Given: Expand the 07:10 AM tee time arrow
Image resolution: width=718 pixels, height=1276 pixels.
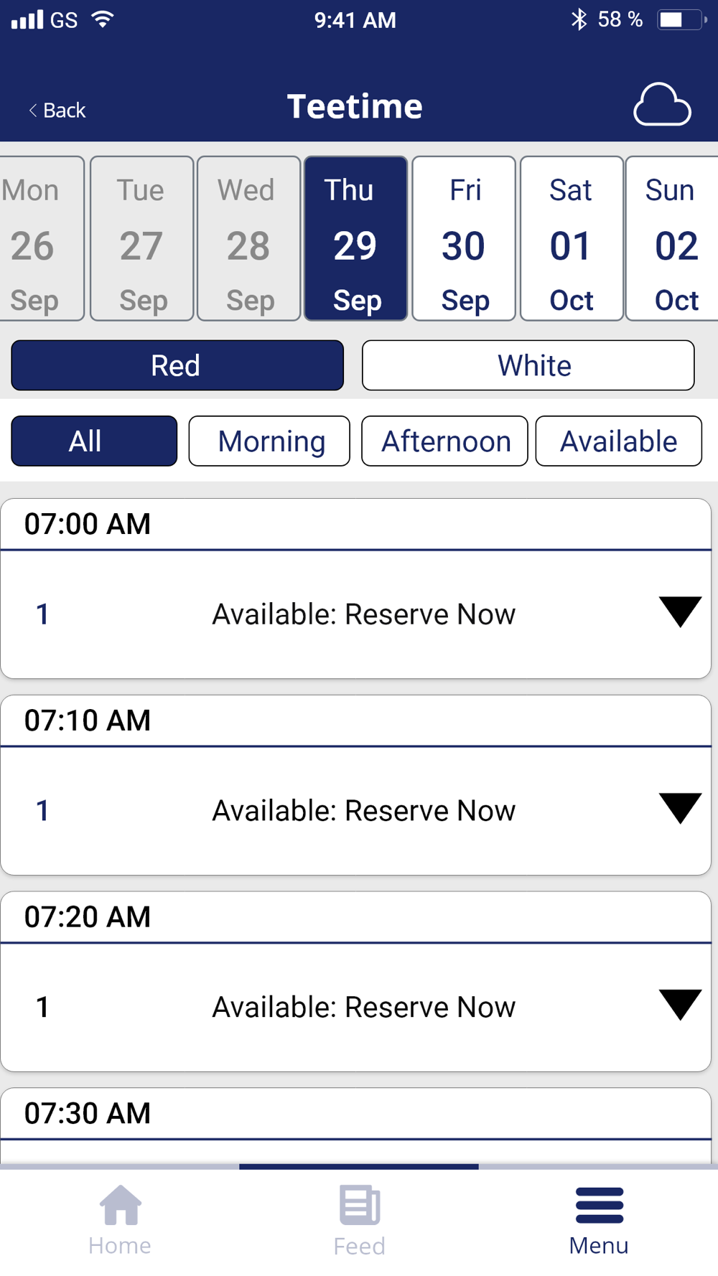Looking at the screenshot, I should click(679, 809).
